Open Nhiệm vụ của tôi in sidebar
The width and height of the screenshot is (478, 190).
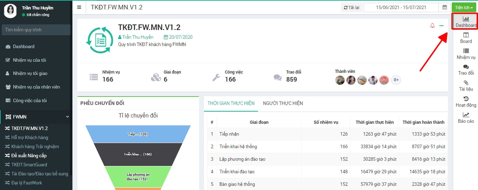[29, 60]
